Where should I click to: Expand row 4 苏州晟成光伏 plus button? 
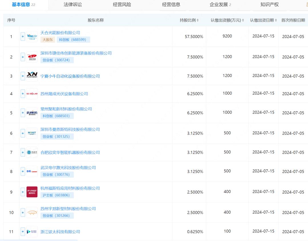pyautogui.click(x=23, y=94)
